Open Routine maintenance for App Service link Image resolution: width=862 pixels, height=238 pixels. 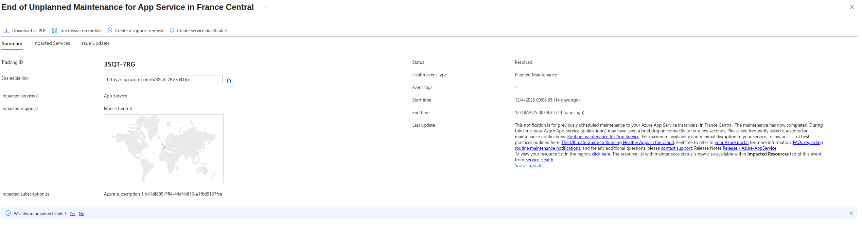[x=603, y=136]
